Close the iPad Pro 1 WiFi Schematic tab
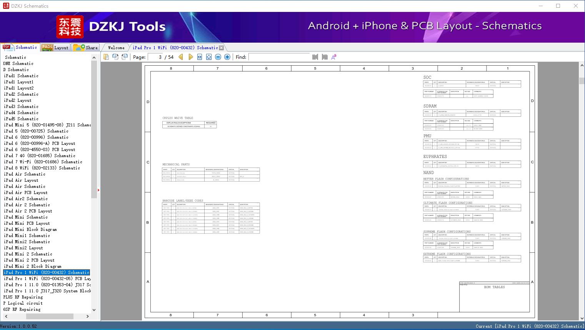Viewport: 585px width, 330px height. tap(221, 48)
